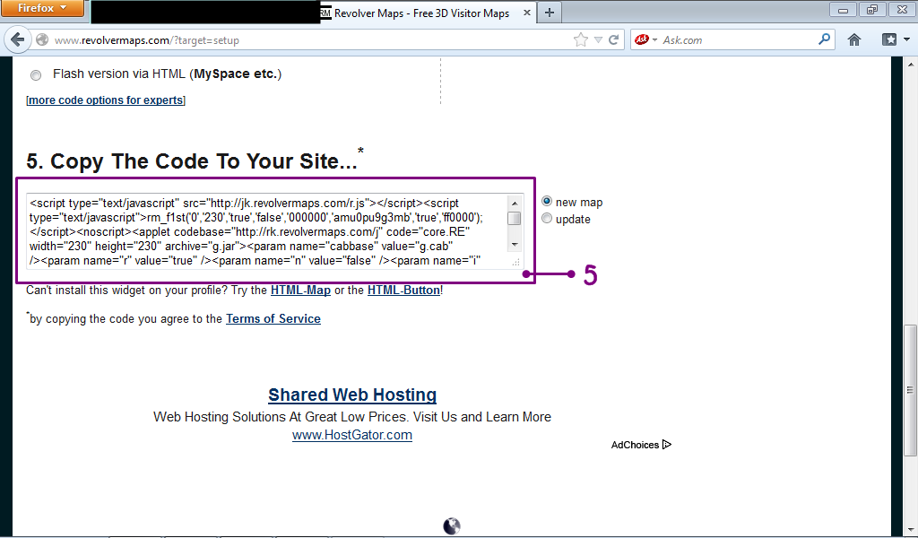The height and width of the screenshot is (538, 918).
Task: Click the search magnifier icon
Action: 824,39
